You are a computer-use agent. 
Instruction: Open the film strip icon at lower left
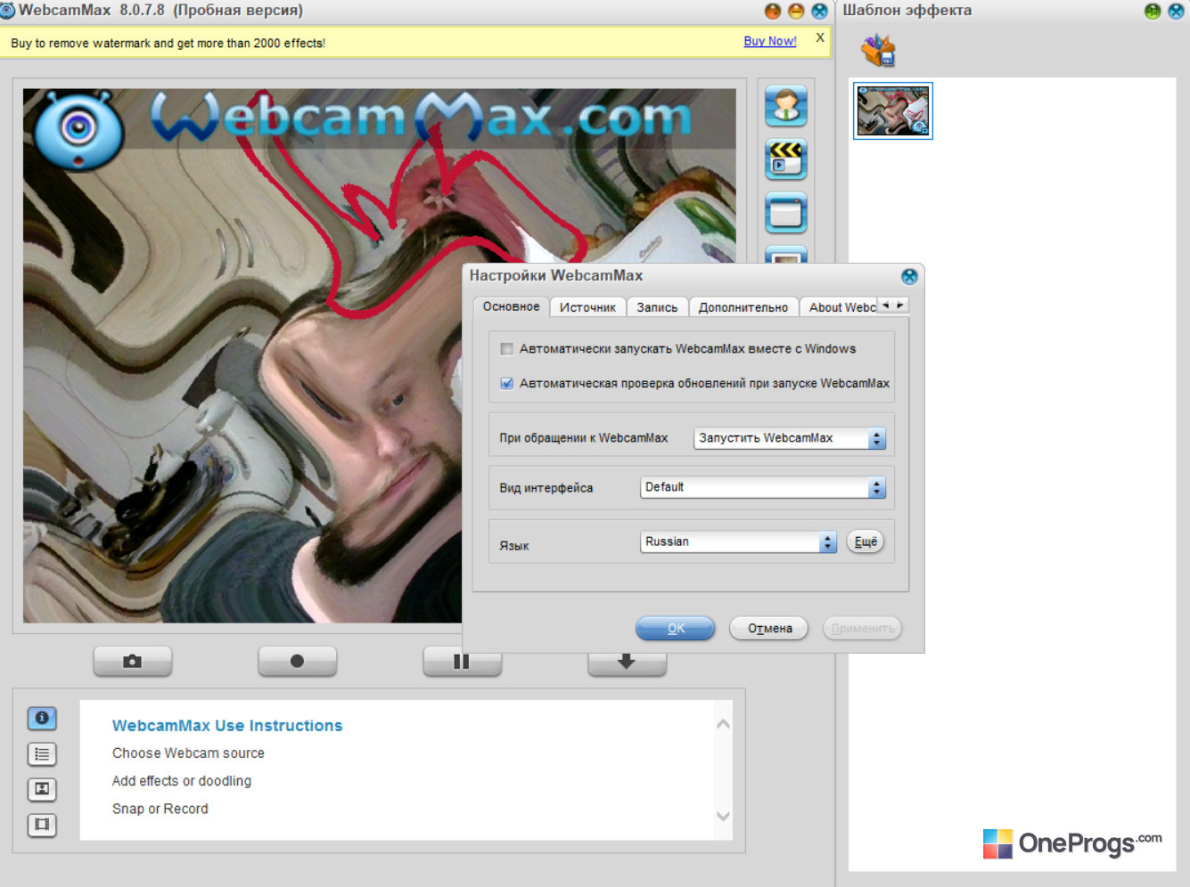pos(42,825)
